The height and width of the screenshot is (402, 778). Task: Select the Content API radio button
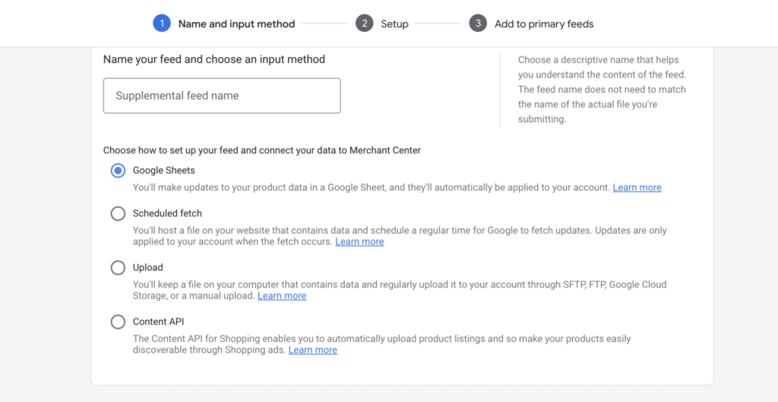pyautogui.click(x=118, y=322)
